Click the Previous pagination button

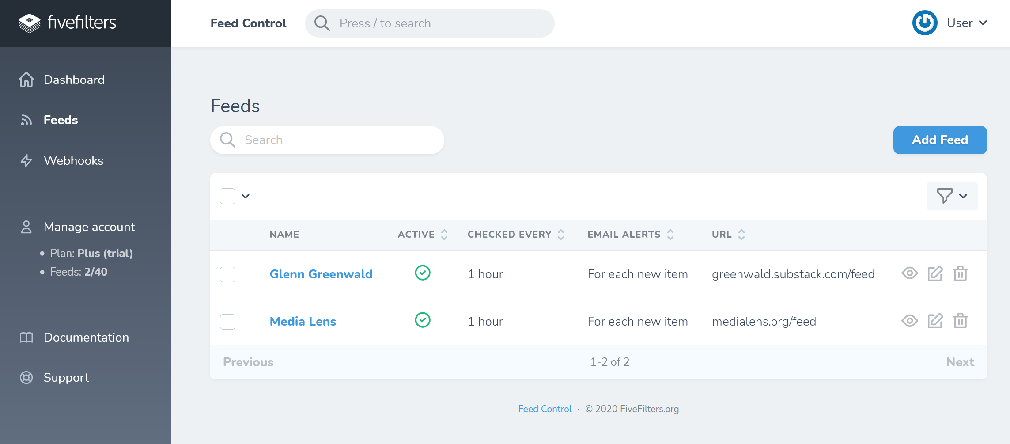[x=248, y=362]
